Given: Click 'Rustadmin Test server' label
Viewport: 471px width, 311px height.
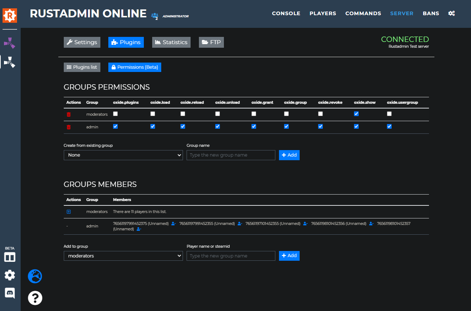Looking at the screenshot, I should [409, 46].
